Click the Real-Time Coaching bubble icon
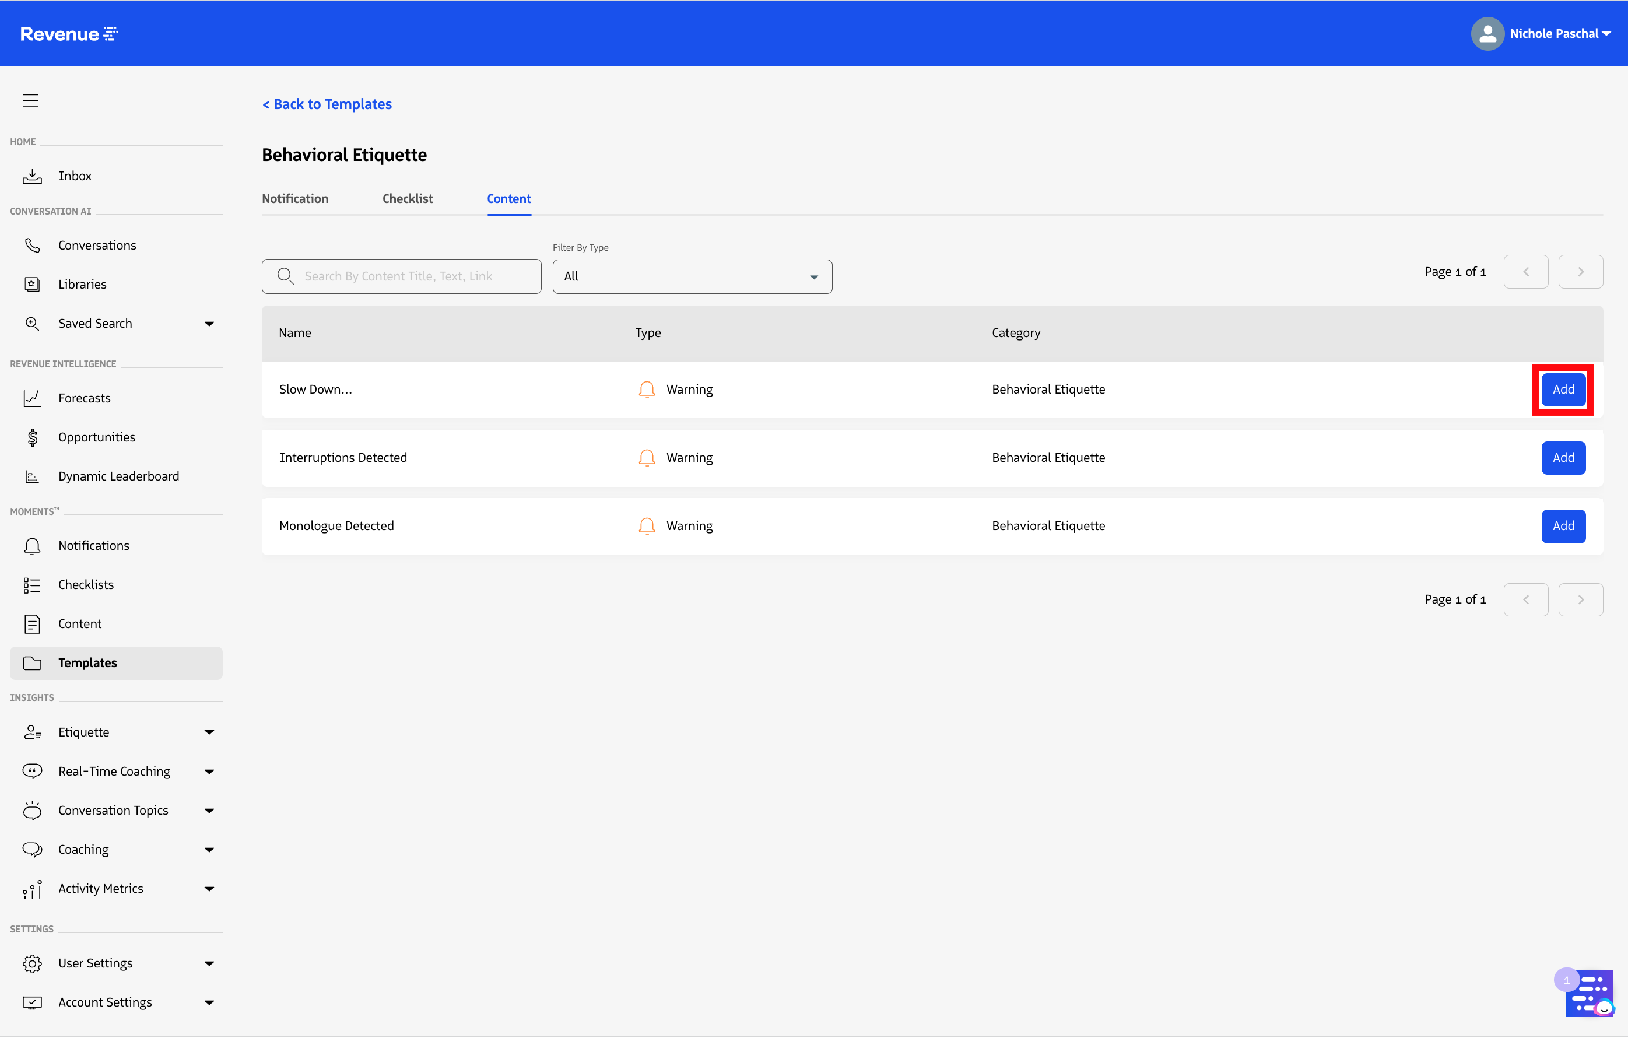1628x1038 pixels. pyautogui.click(x=33, y=772)
